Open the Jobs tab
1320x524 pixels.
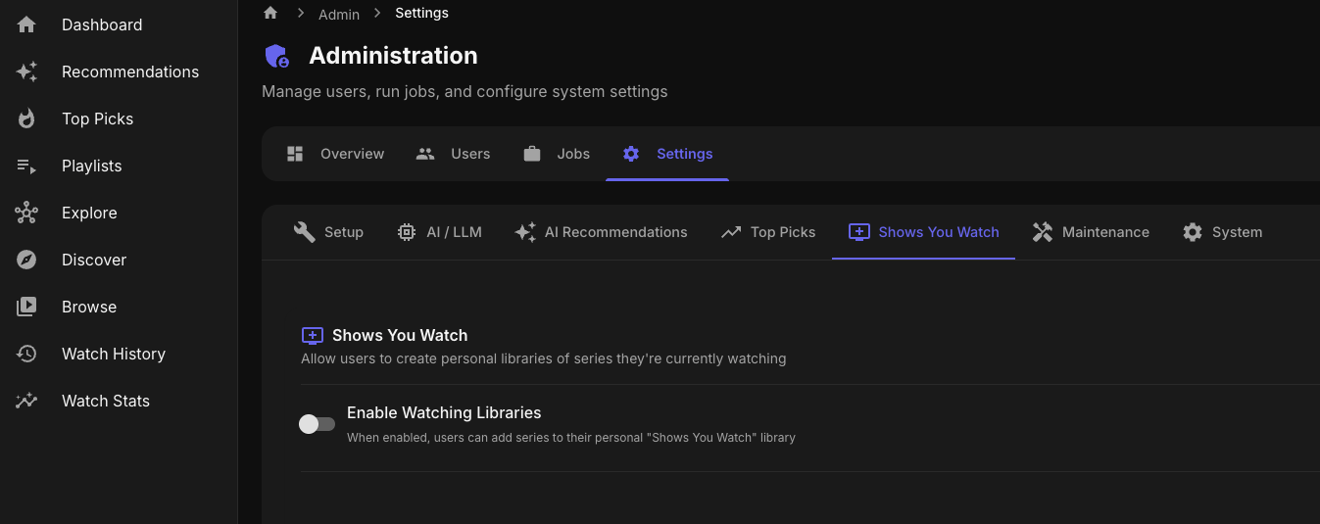pyautogui.click(x=557, y=154)
